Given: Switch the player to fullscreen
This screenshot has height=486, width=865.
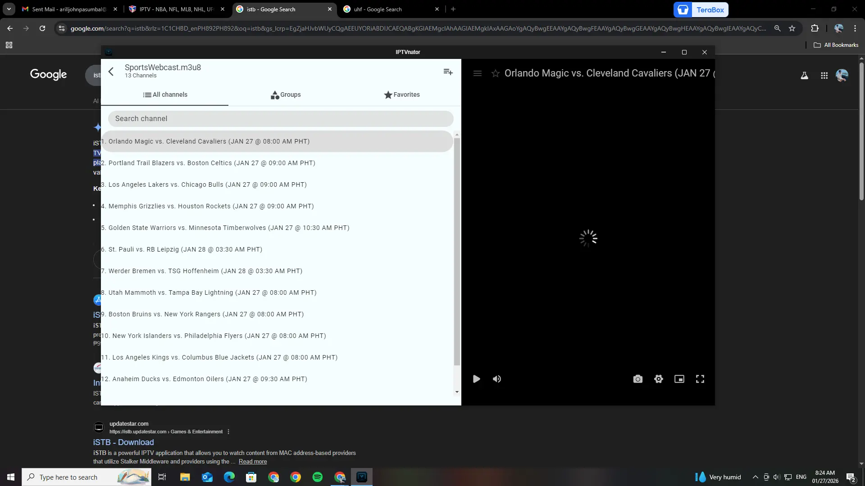Looking at the screenshot, I should [x=700, y=379].
